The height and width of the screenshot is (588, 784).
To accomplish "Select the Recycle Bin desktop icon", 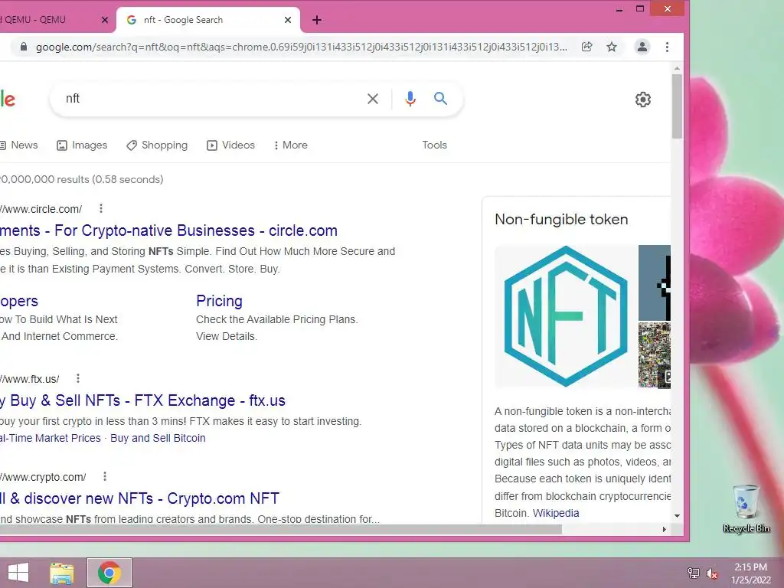I will click(746, 508).
